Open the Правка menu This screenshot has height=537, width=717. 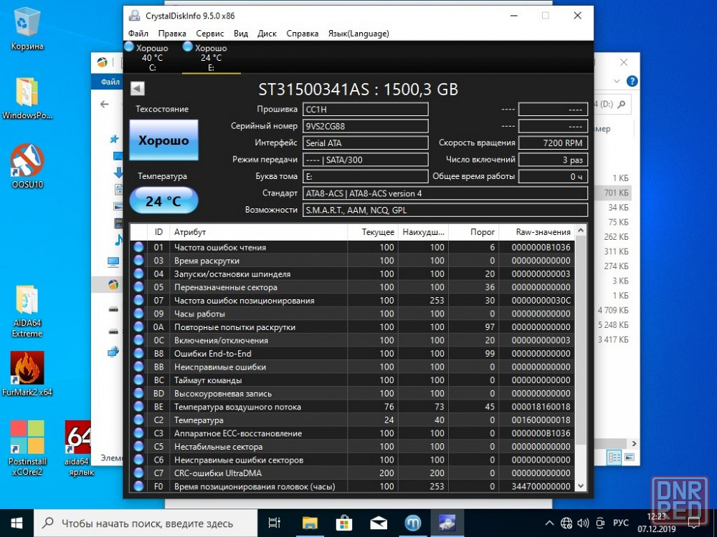(x=172, y=34)
